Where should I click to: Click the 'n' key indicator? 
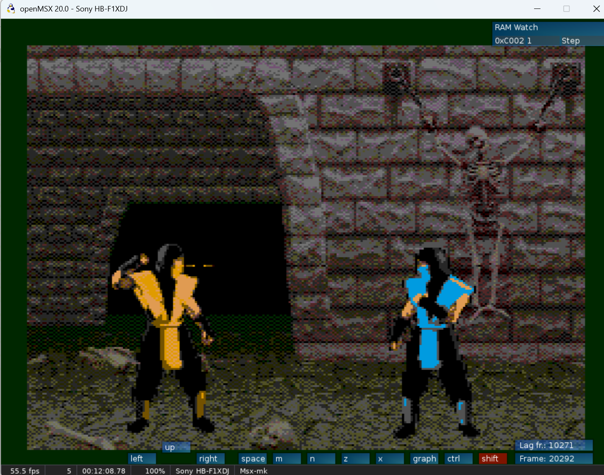(321, 458)
